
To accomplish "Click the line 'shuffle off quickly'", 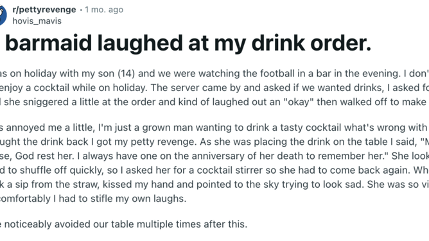I will click(x=214, y=170).
